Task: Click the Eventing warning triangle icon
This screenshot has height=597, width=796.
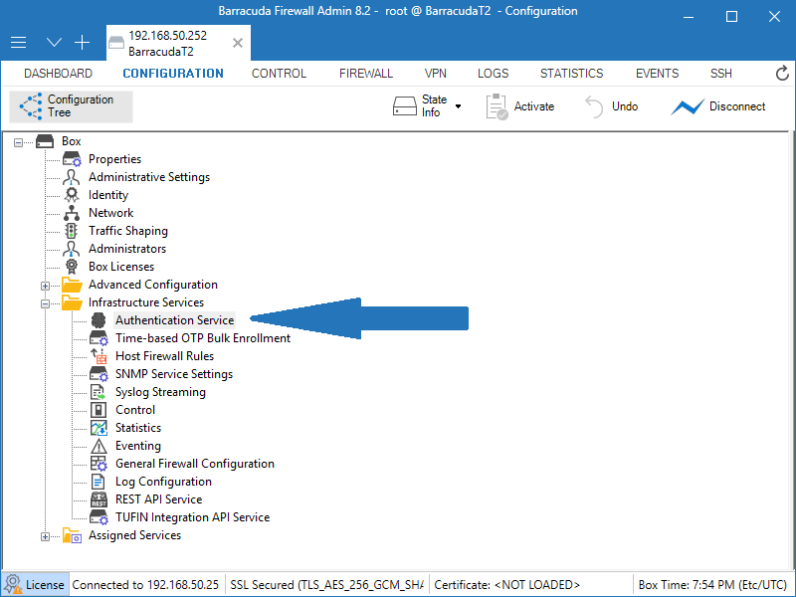Action: tap(99, 446)
